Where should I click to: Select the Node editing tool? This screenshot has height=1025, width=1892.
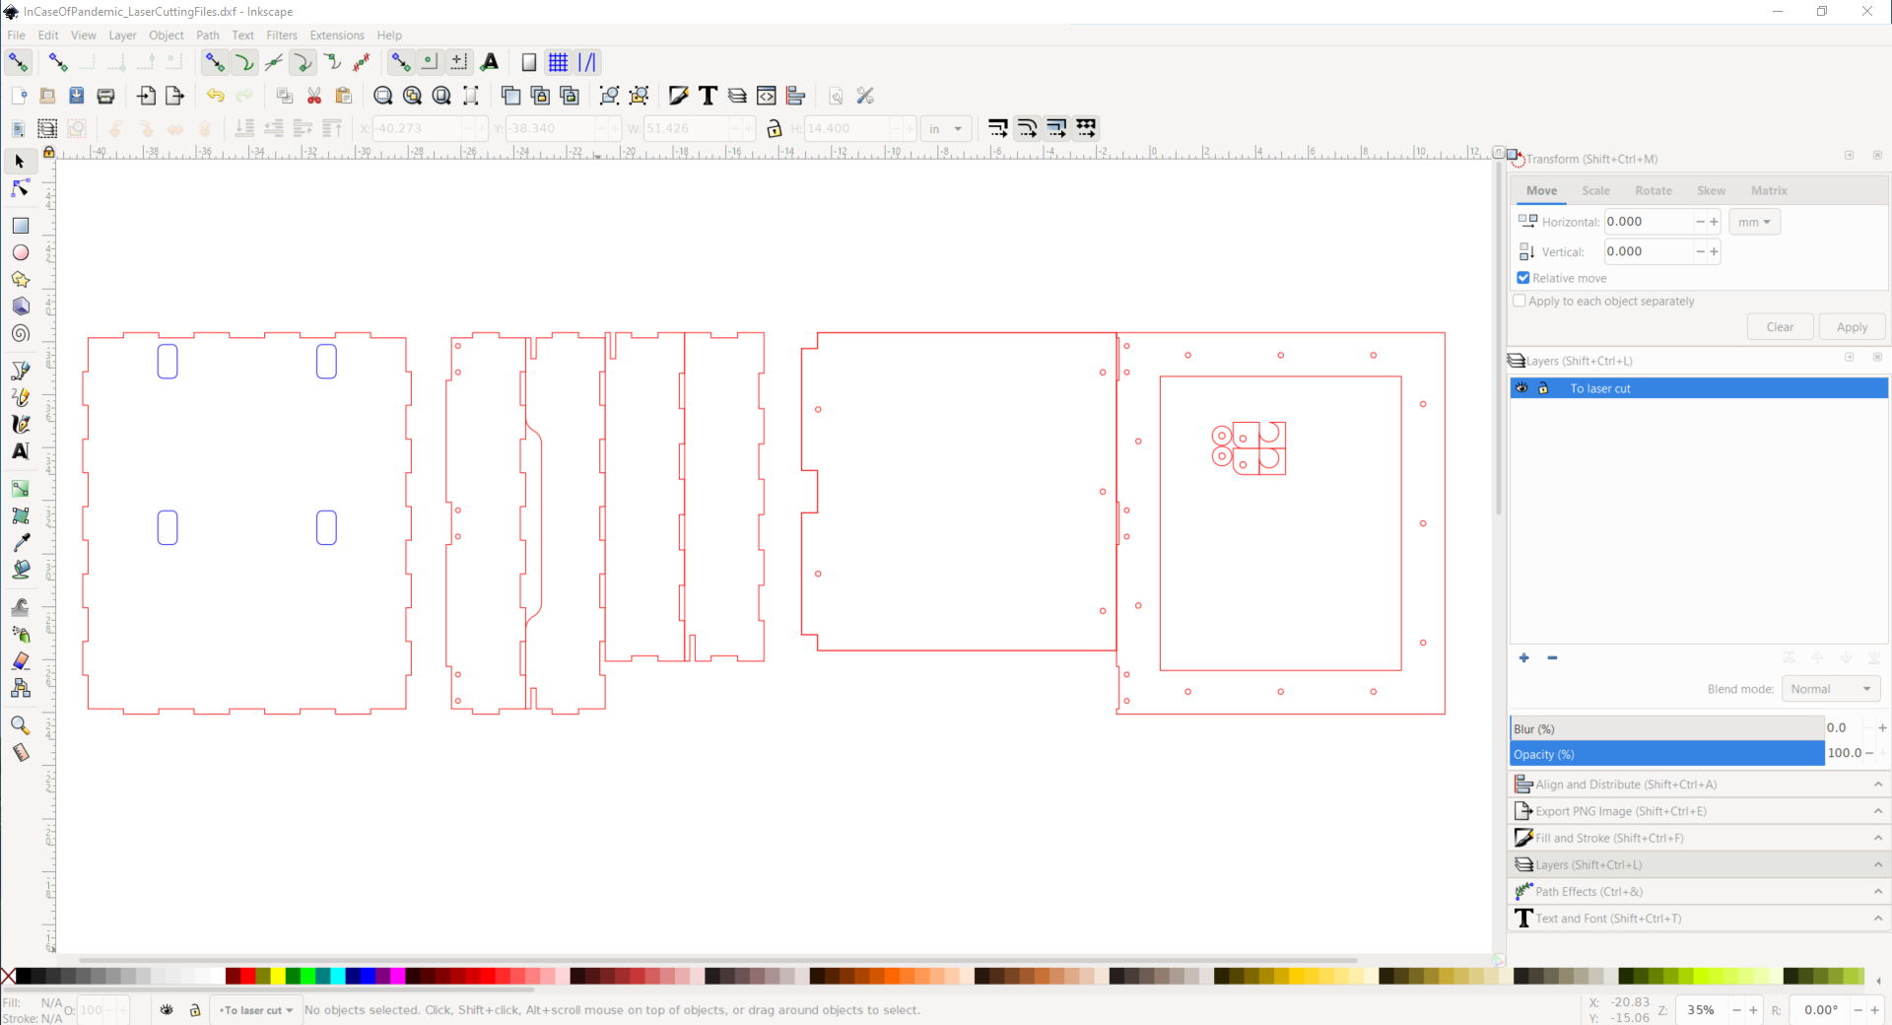20,187
